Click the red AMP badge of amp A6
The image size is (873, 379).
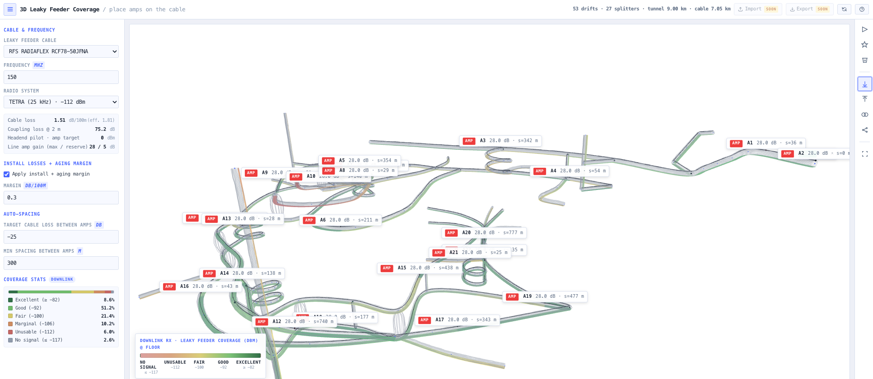309,220
